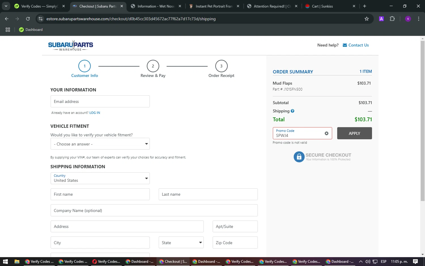The width and height of the screenshot is (425, 266).
Task: Click step 3 Order Receipt circle
Action: 221,66
